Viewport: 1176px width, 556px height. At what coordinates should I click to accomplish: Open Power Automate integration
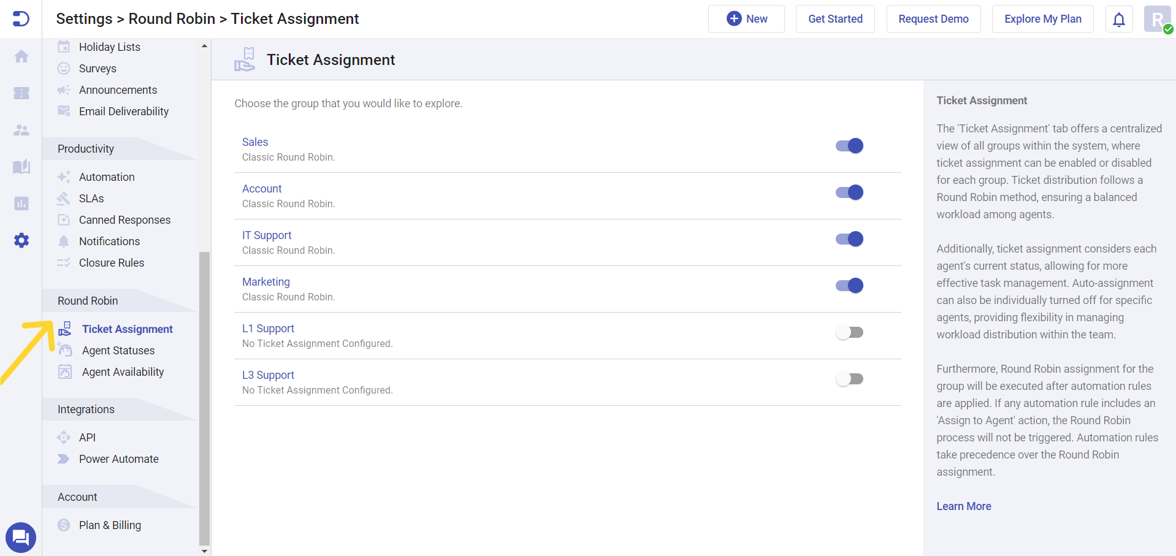pyautogui.click(x=119, y=459)
